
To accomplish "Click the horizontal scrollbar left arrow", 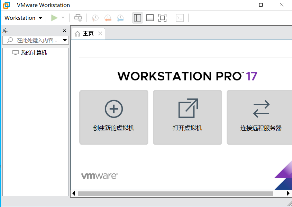I will point(74,193).
